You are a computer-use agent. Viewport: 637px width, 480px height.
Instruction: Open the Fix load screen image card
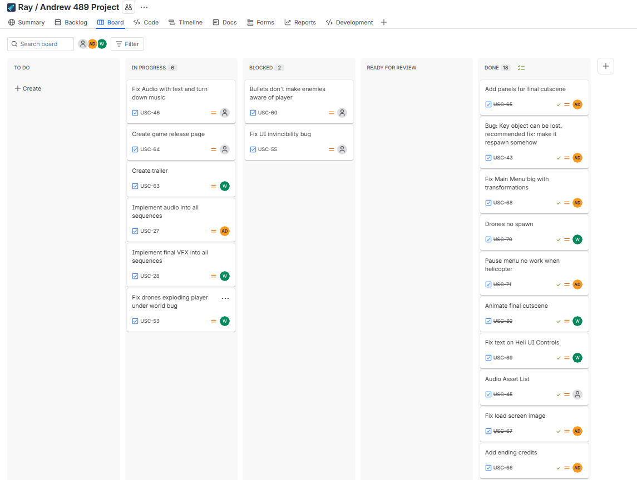click(x=534, y=423)
